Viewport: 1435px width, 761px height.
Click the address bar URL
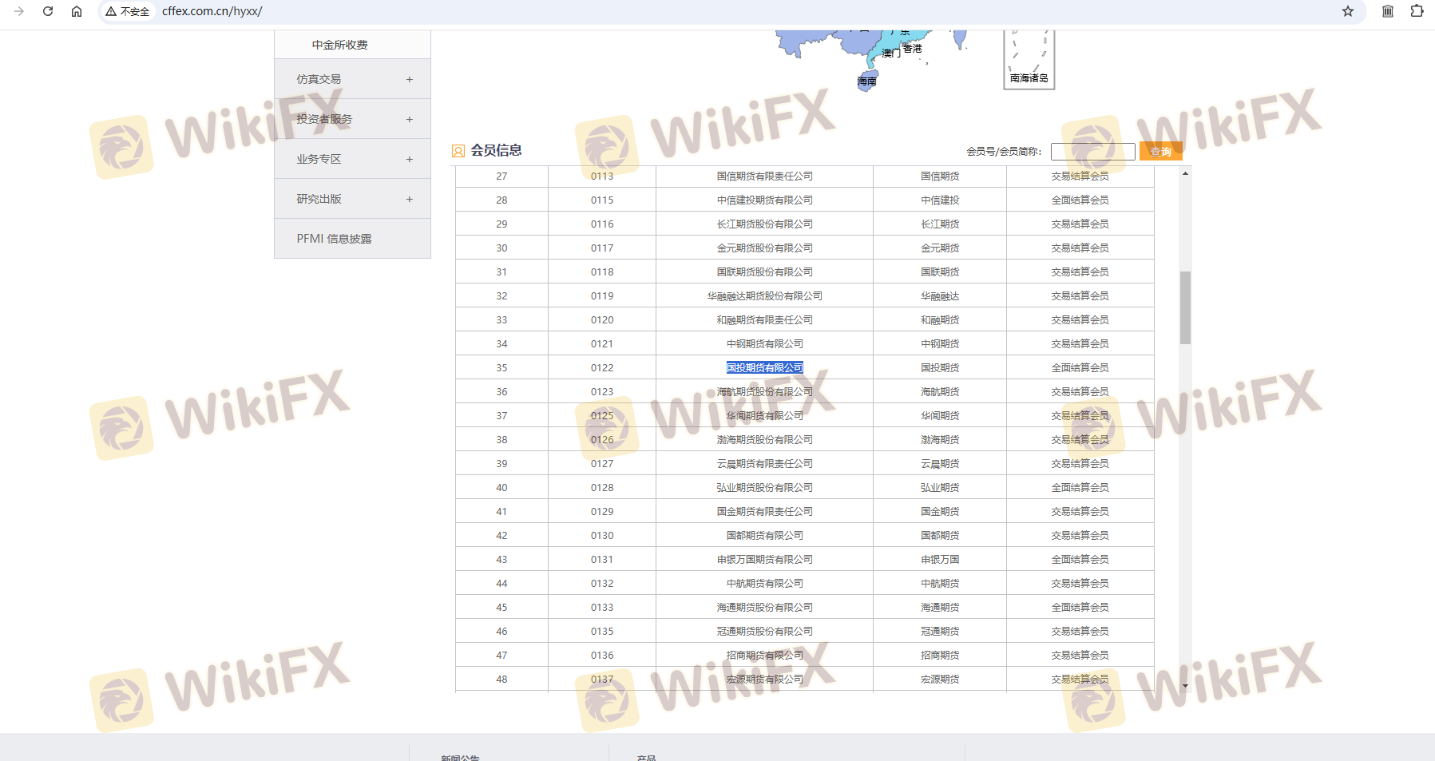click(212, 11)
